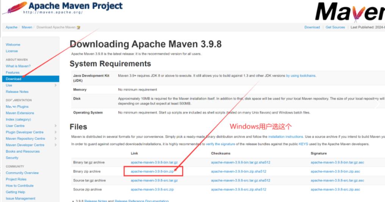This screenshot has width=385, height=202.
Task: Open Plugin Developer Centre link
Action: pyautogui.click(x=25, y=132)
